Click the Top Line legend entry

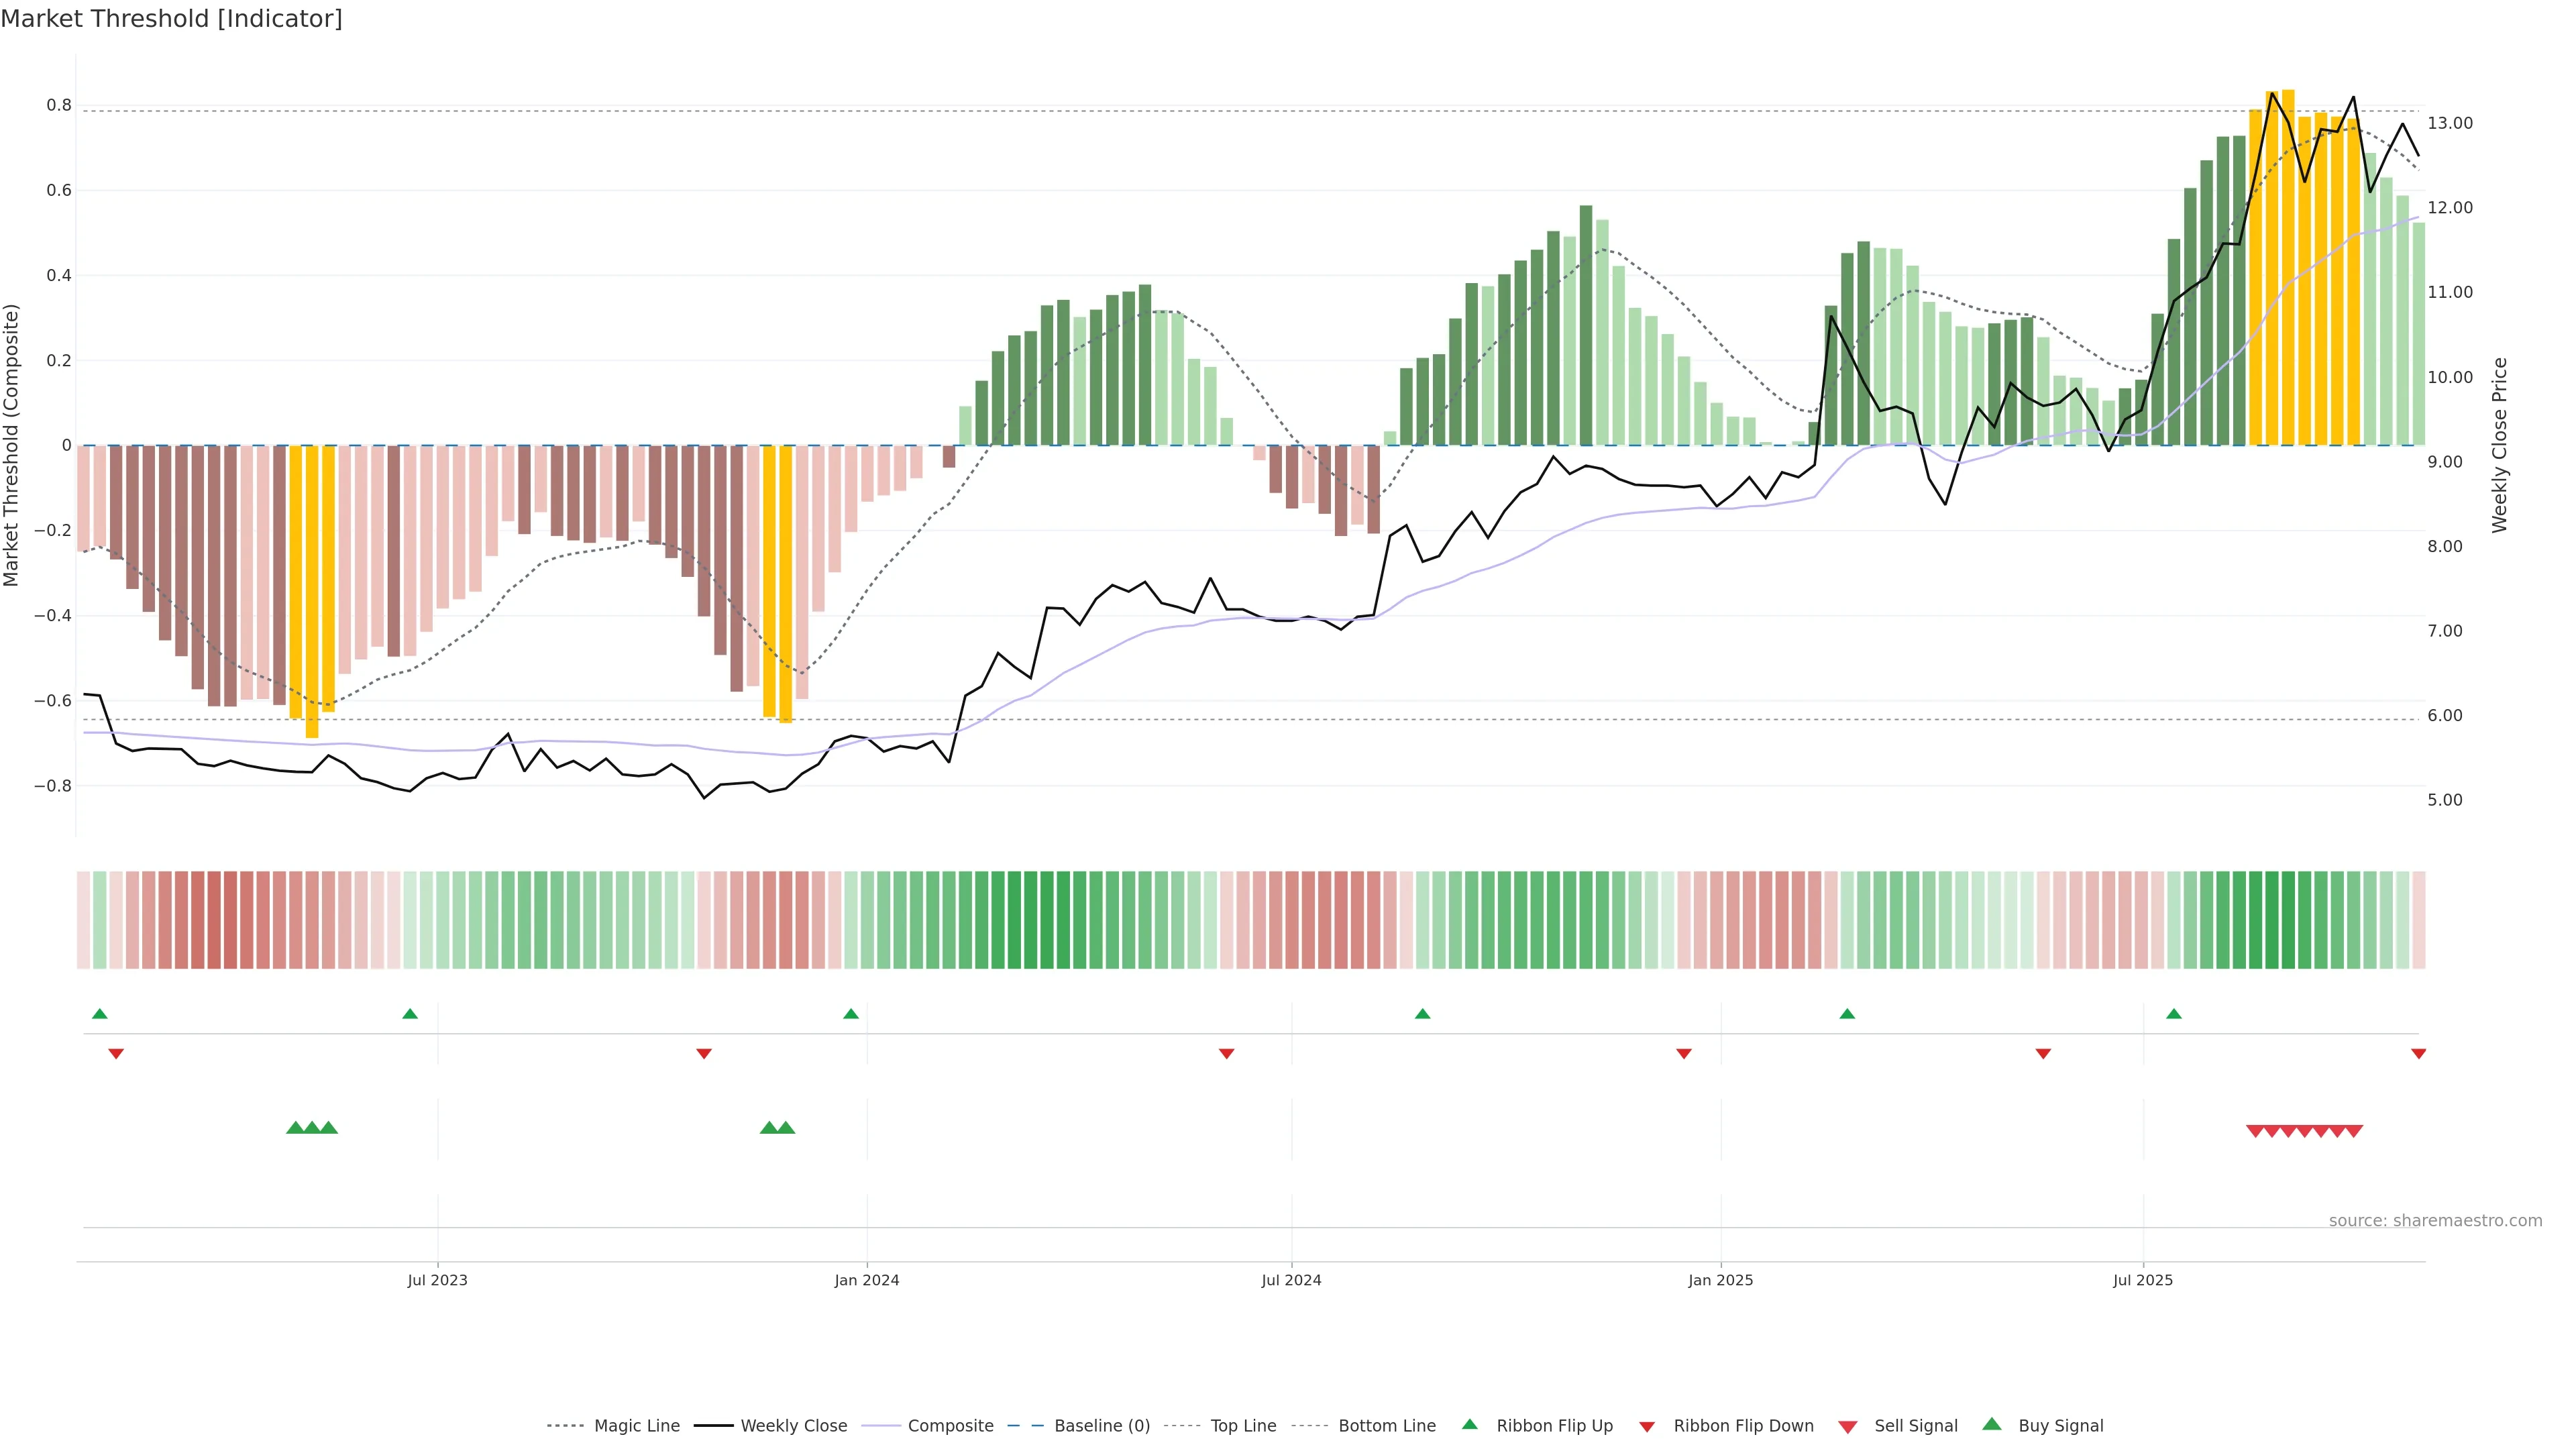[1243, 1426]
